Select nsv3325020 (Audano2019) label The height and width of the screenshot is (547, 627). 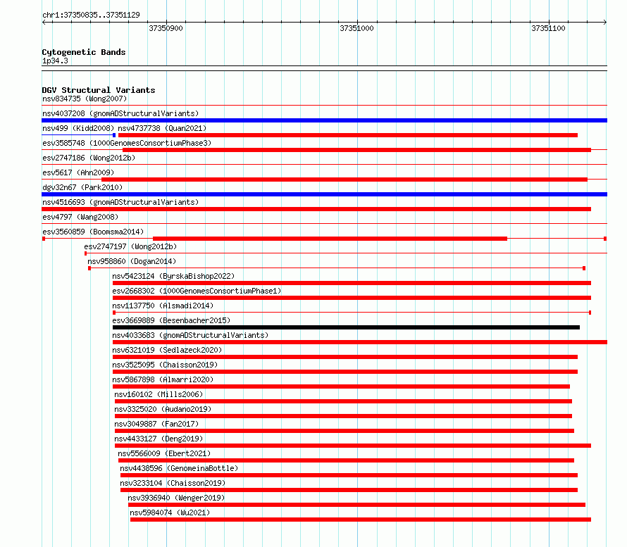point(163,409)
